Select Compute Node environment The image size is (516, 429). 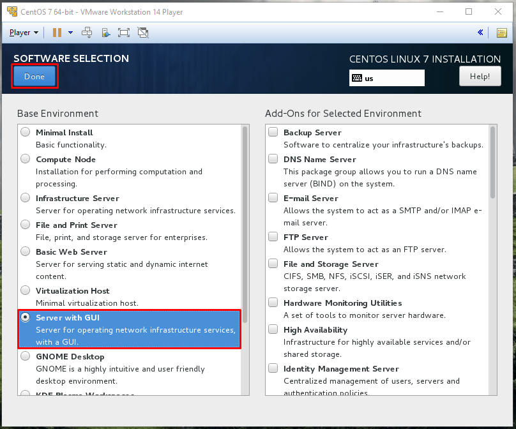coord(26,159)
